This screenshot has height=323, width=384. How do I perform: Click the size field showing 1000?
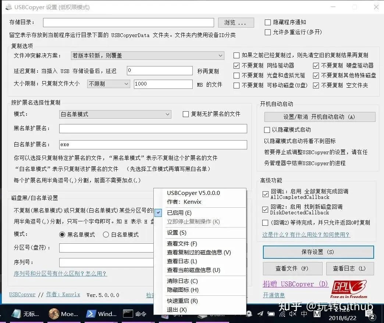click(x=163, y=84)
